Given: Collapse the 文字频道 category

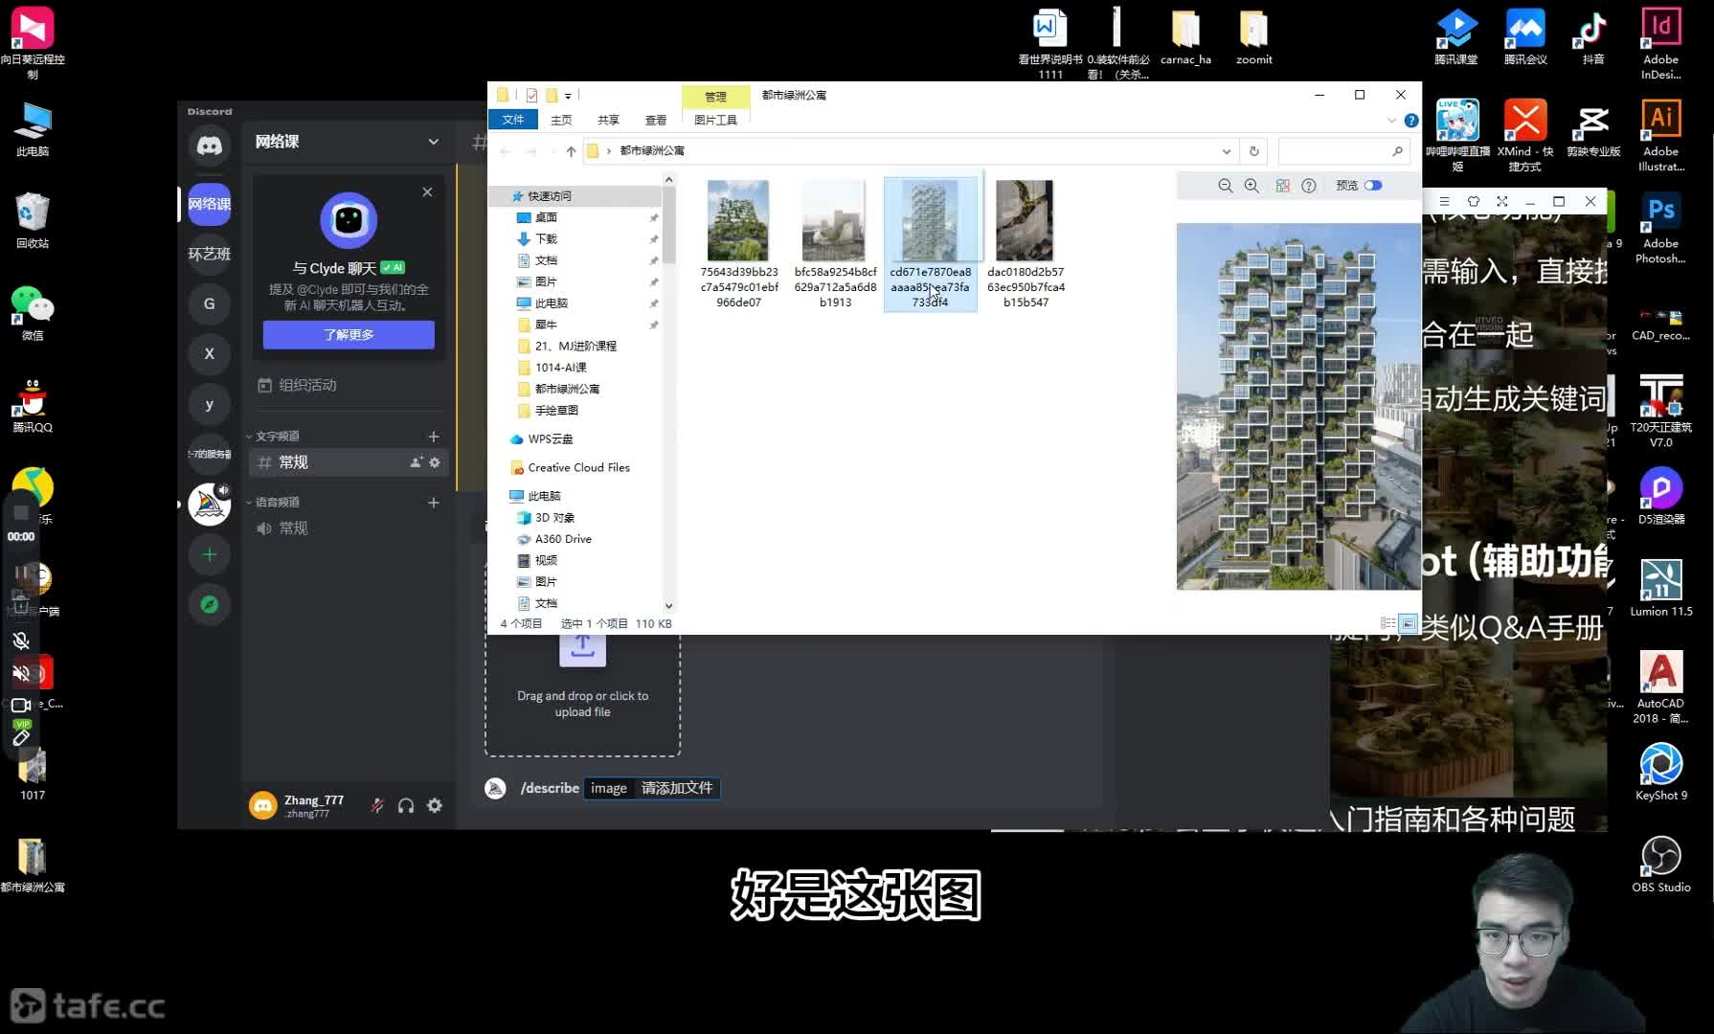Looking at the screenshot, I should coord(273,437).
